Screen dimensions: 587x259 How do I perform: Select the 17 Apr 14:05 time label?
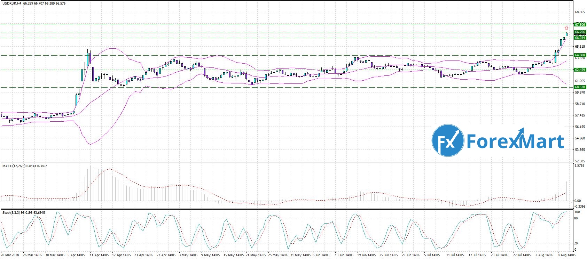[x=121, y=255]
